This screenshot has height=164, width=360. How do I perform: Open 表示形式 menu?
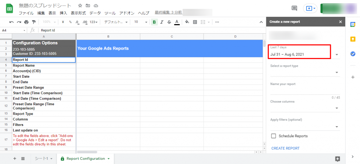click(78, 13)
